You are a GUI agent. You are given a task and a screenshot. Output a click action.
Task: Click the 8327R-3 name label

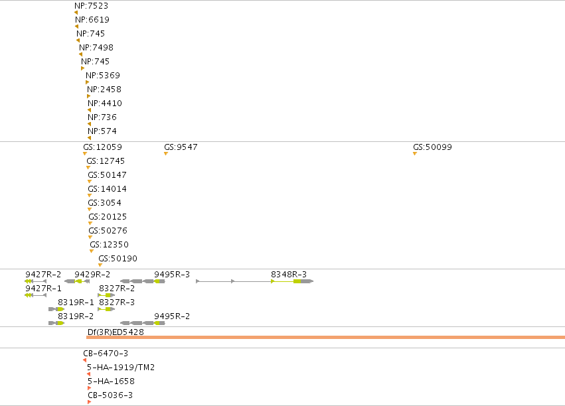(x=117, y=303)
